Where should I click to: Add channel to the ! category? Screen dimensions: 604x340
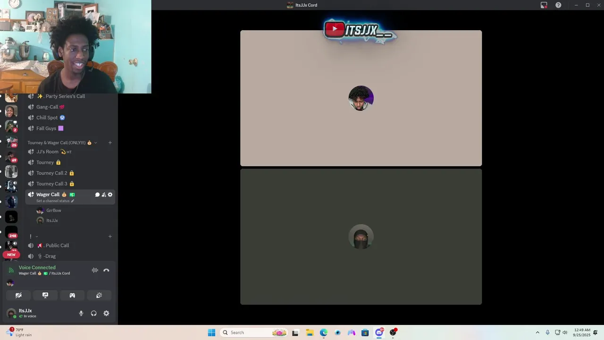click(110, 236)
